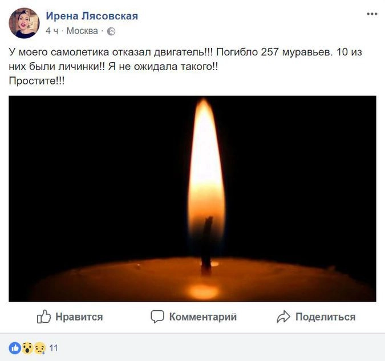385x361 pixels.
Task: View the 11 reactions count
Action: (54, 348)
